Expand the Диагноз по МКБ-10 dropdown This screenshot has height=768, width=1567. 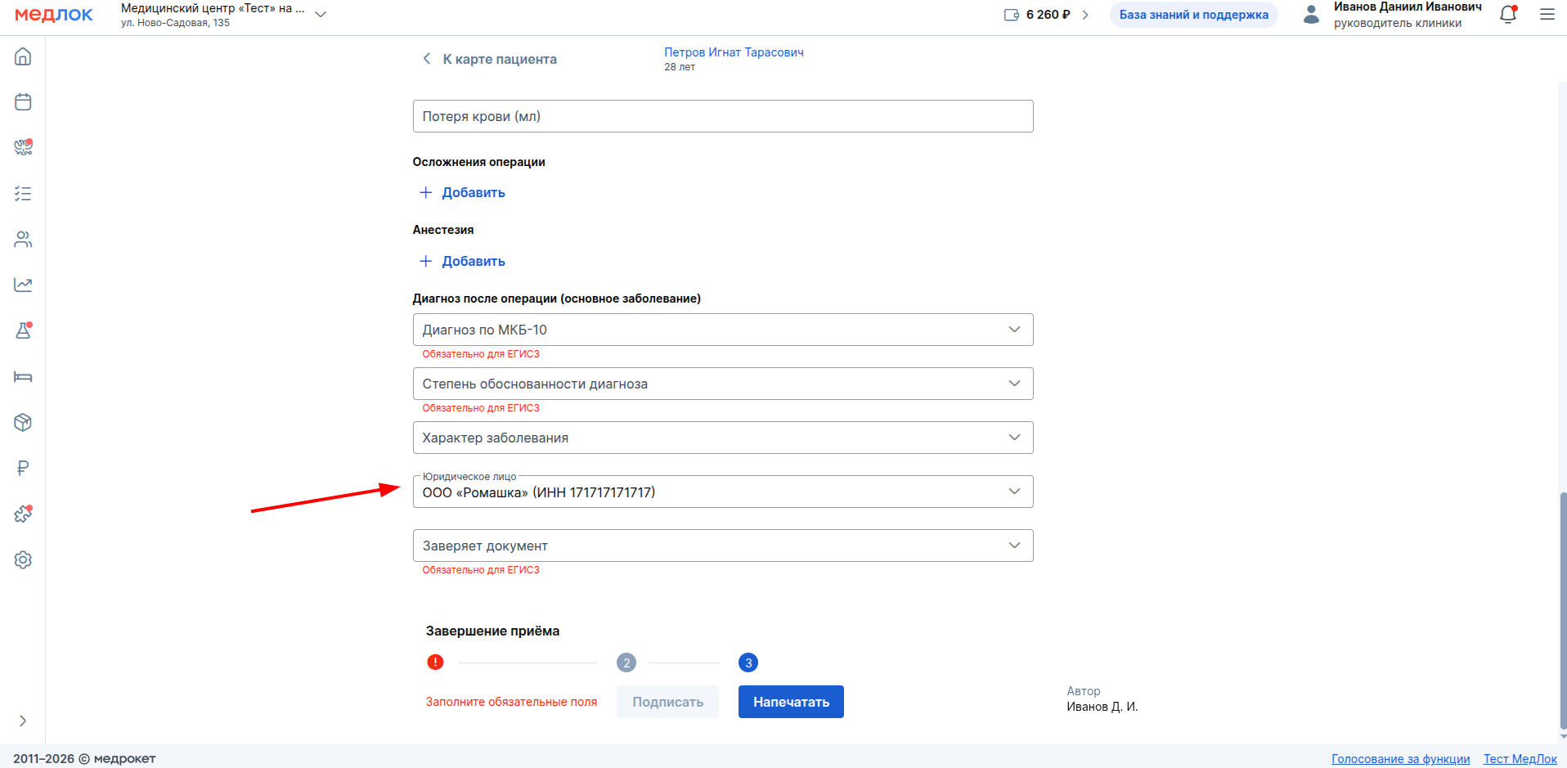[722, 330]
